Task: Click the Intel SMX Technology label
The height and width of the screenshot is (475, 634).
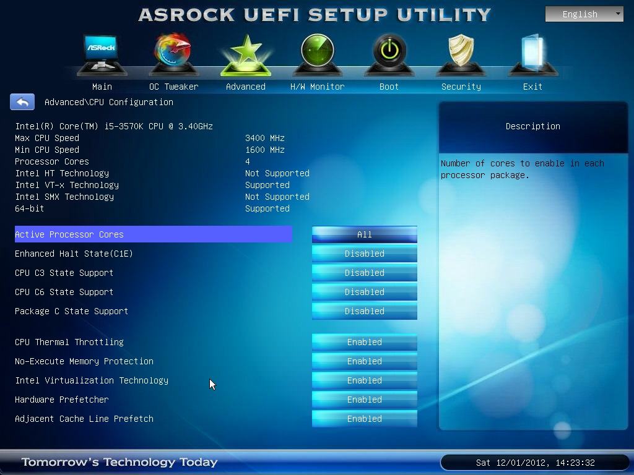Action: 64,197
